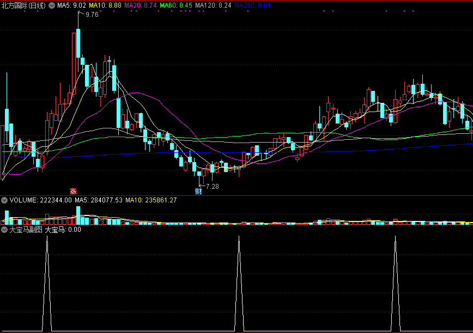Select the MA20: 8.74 label
The image size is (473, 333).
140,5
